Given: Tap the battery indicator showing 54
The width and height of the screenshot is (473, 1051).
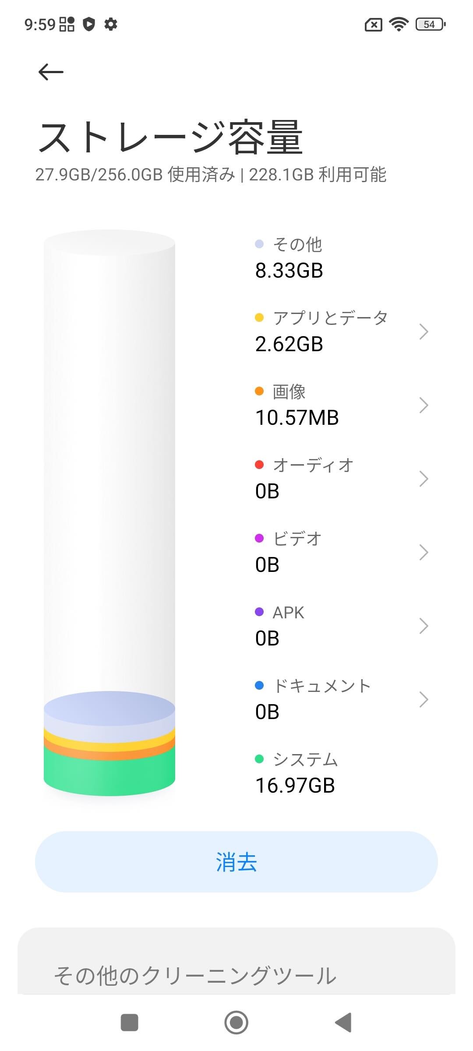Looking at the screenshot, I should pos(430,24).
